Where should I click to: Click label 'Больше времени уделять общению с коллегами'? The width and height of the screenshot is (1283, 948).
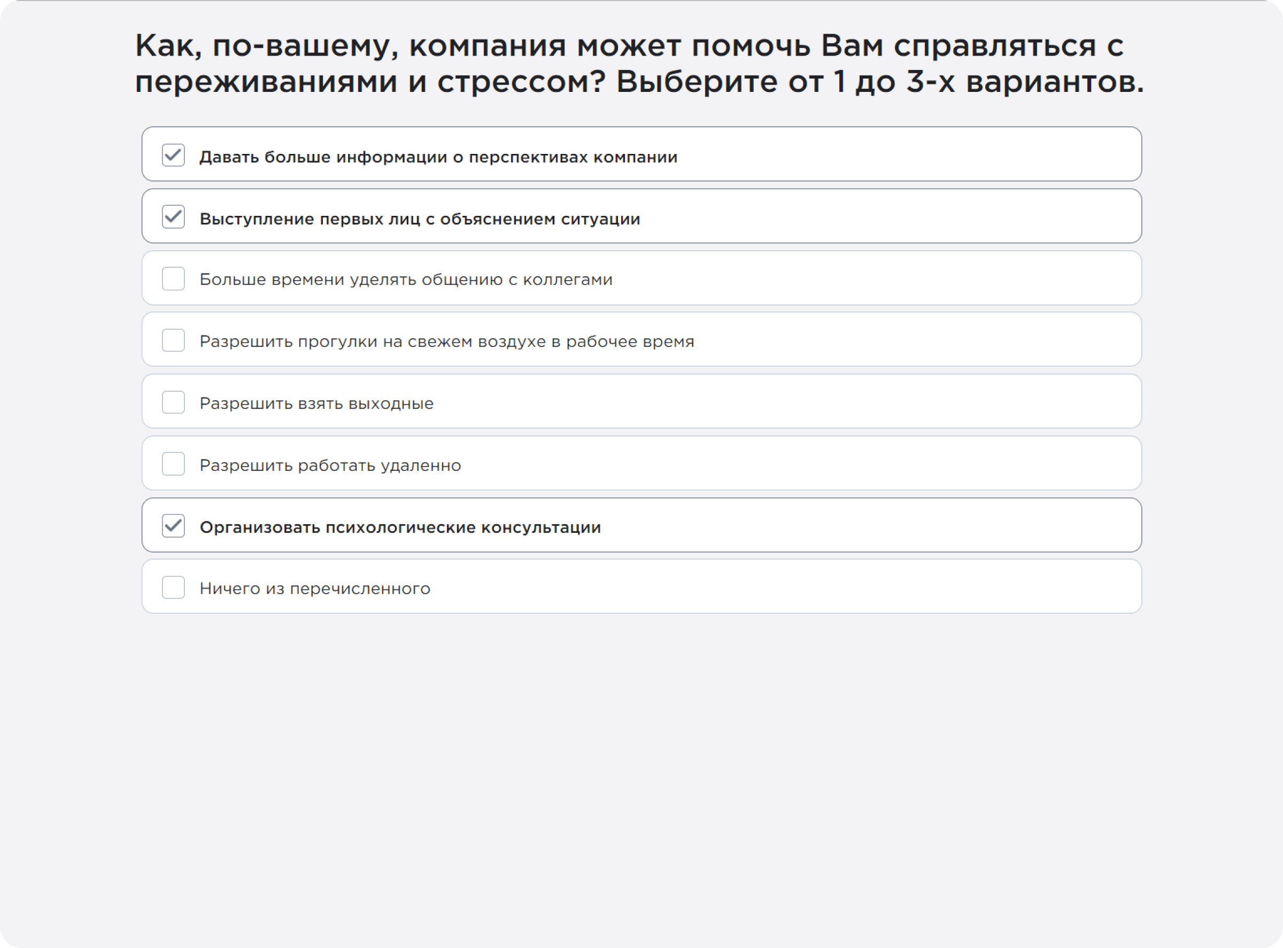[x=406, y=279]
